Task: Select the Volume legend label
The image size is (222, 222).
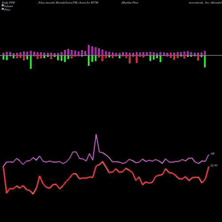Action: (8, 6)
